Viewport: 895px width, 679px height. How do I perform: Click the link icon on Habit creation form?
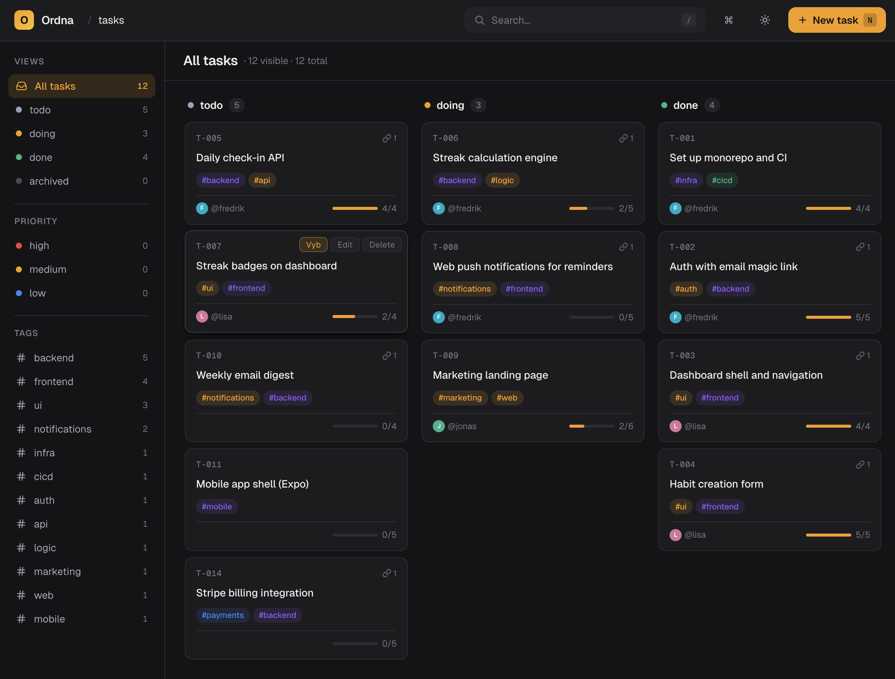[x=860, y=464]
